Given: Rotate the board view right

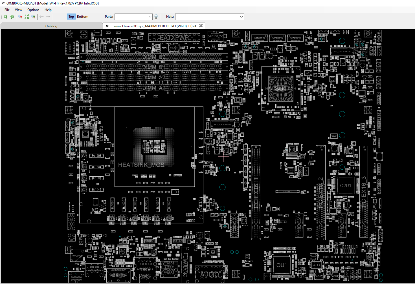Looking at the screenshot, I should tap(12, 17).
